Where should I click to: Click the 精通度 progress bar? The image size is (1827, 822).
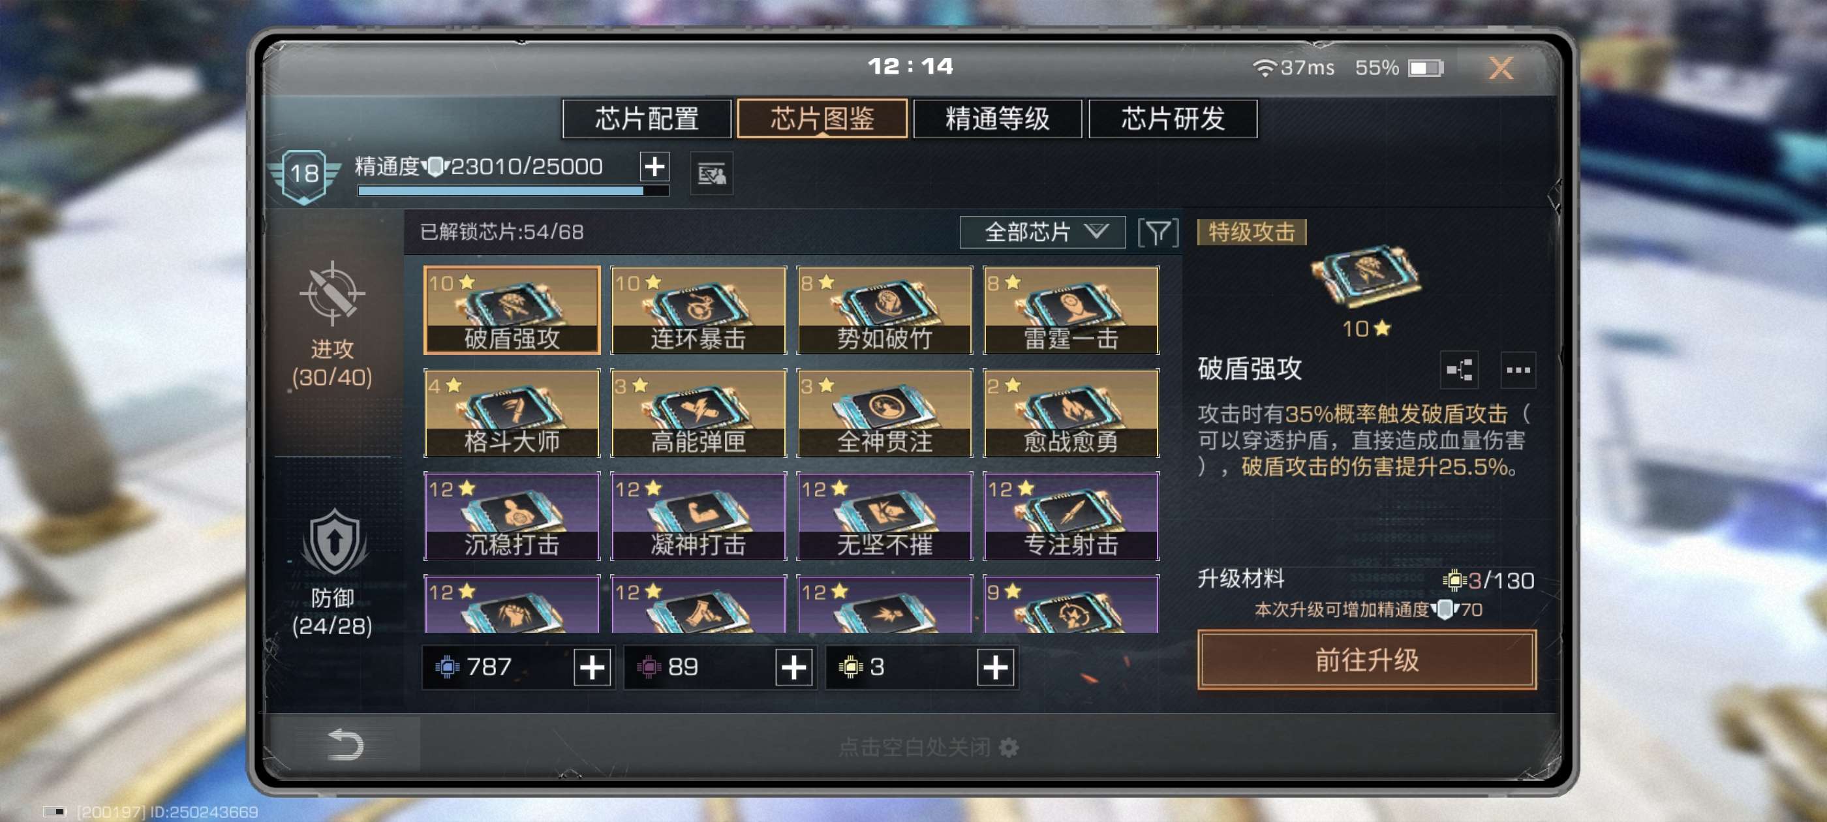point(513,190)
